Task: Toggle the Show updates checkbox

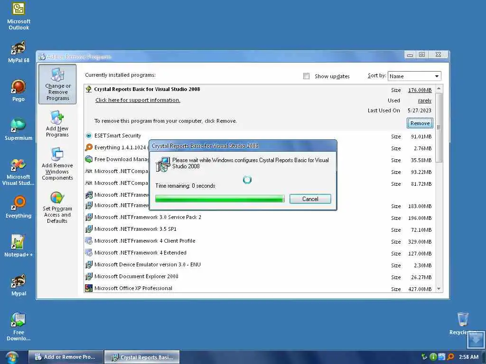Action: point(306,76)
